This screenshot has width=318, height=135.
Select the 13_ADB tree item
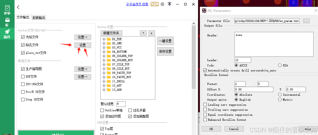click(x=117, y=90)
